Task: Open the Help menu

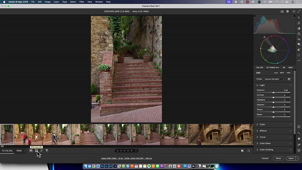Action: 108,2
